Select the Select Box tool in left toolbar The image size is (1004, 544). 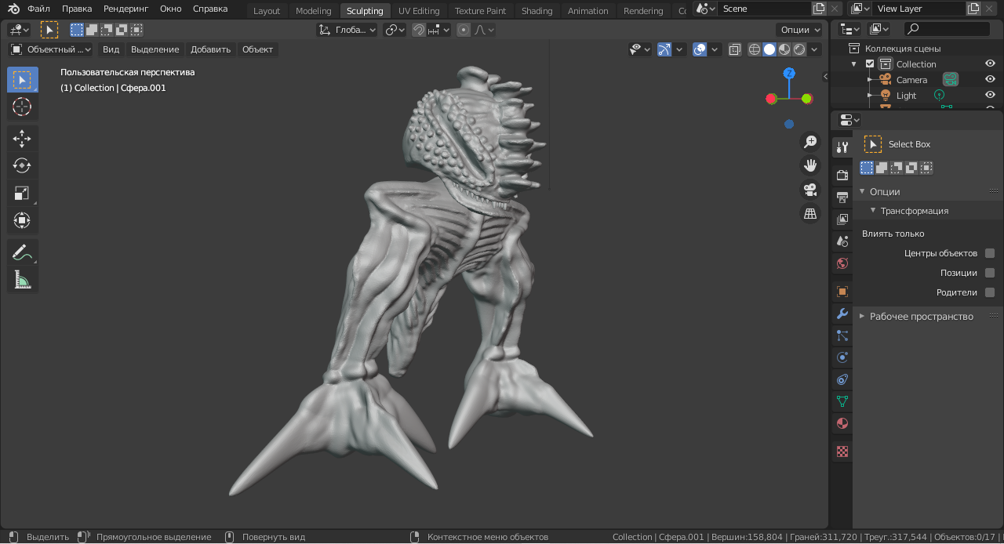coord(23,80)
